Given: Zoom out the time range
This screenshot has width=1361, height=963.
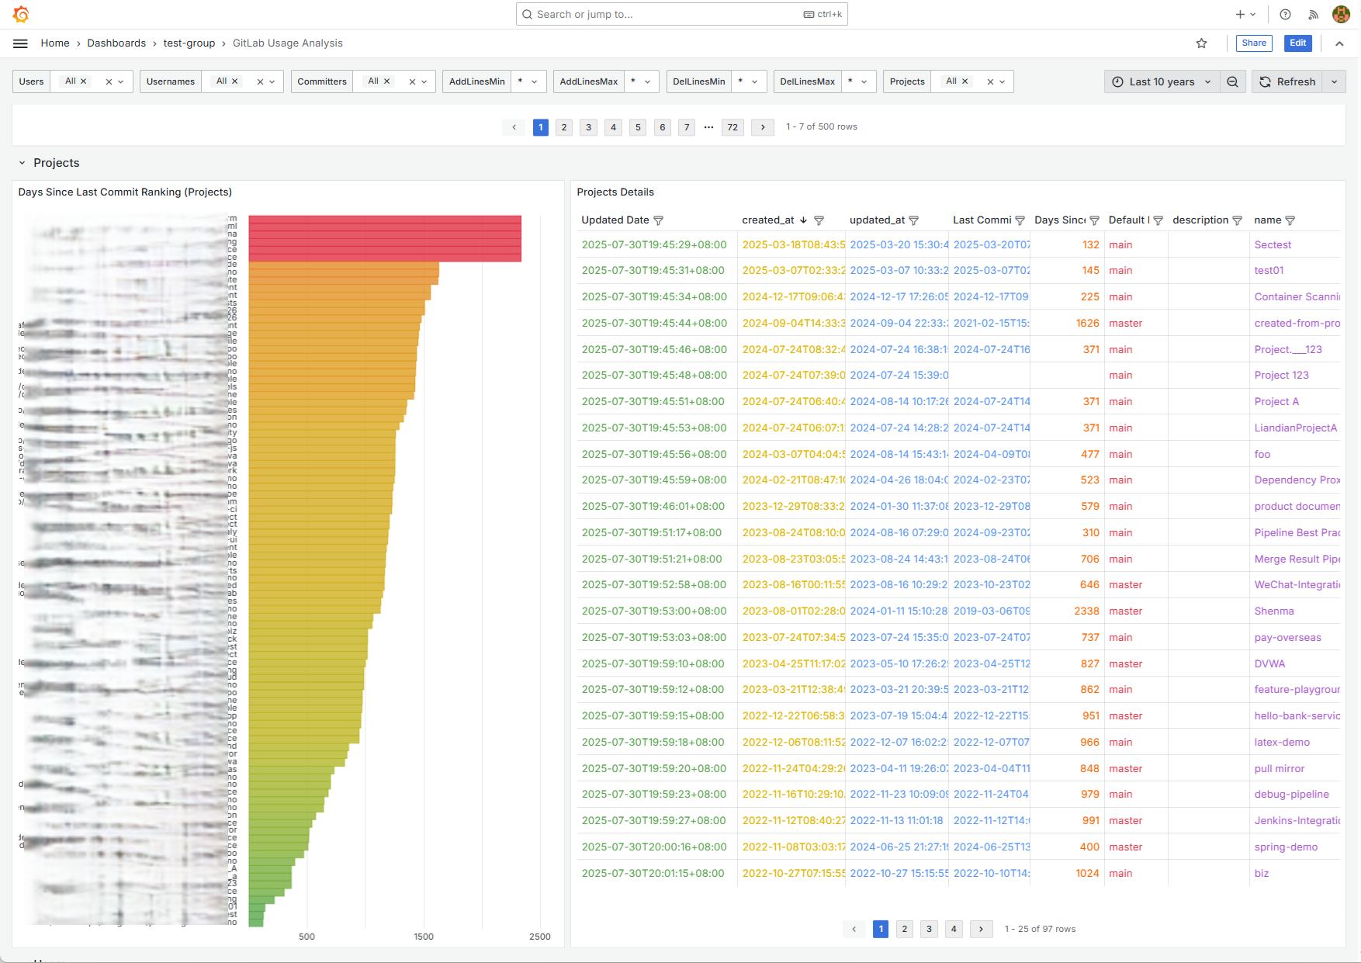Looking at the screenshot, I should pyautogui.click(x=1232, y=81).
